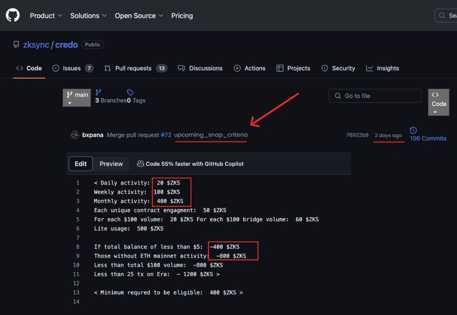Viewport: 457px width, 315px height.
Task: Click the Go to file search field
Action: [x=375, y=96]
